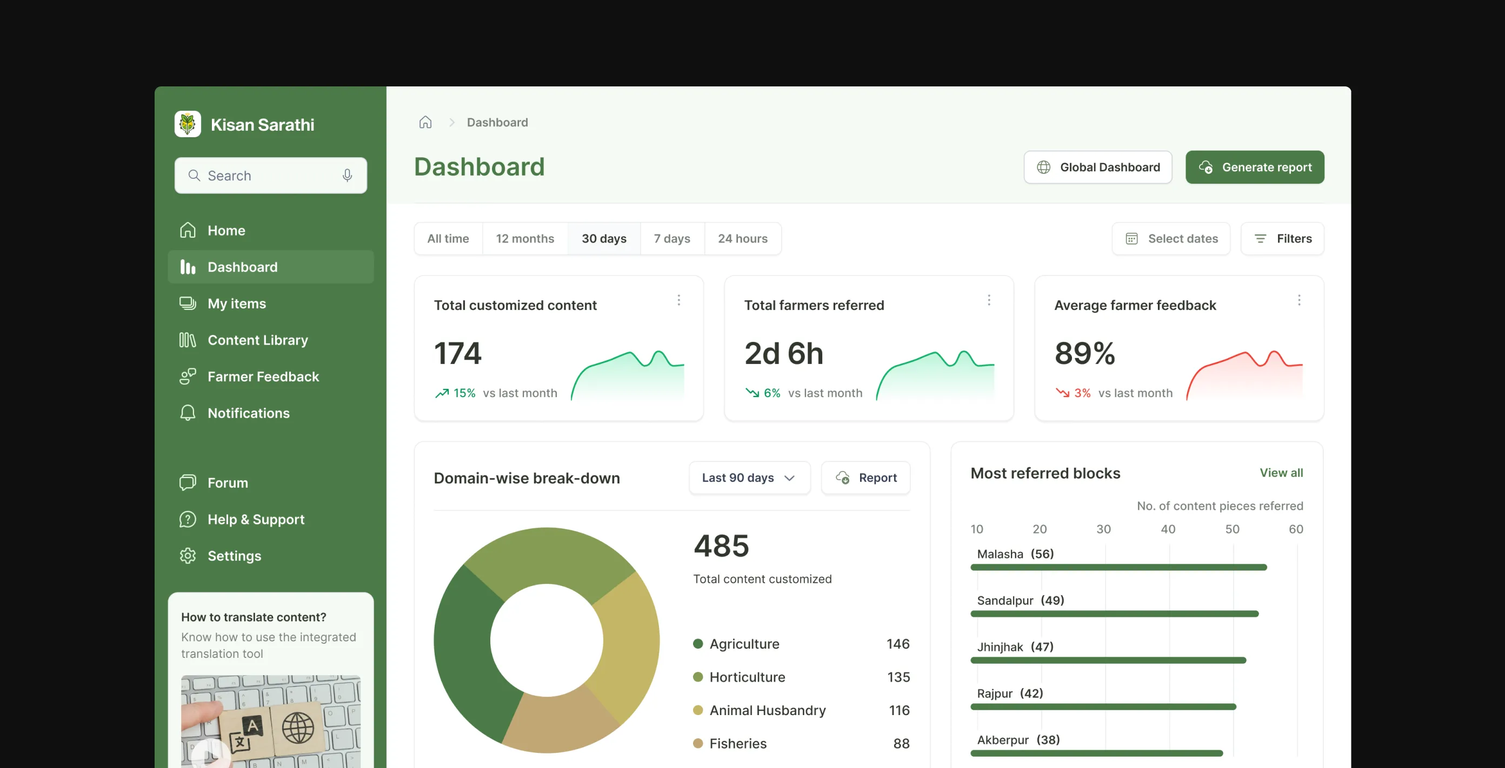The height and width of the screenshot is (768, 1505).
Task: Click the Akberpur (38) label
Action: (1018, 740)
